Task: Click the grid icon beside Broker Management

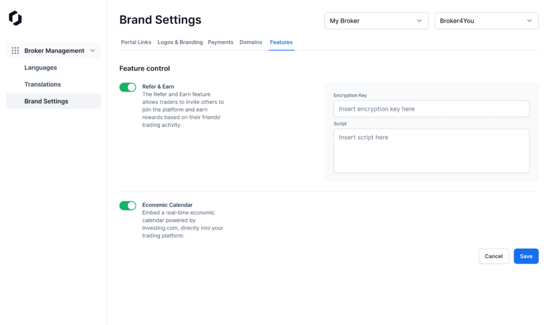Action: click(x=15, y=51)
